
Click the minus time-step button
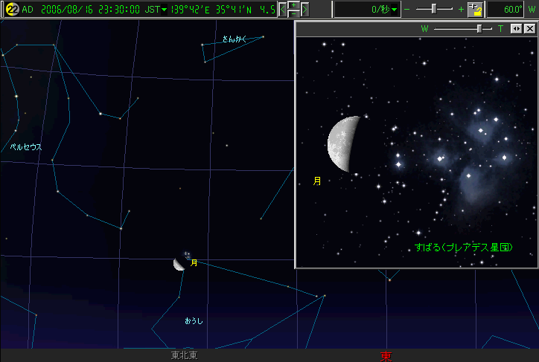293,14
